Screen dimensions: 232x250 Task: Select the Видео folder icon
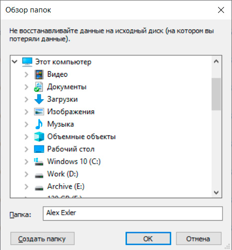click(39, 74)
